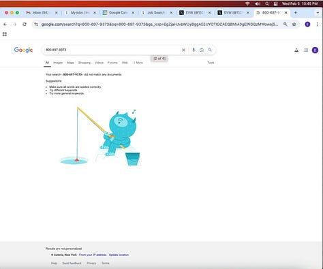Close the Inbox (94) tab

57,13
